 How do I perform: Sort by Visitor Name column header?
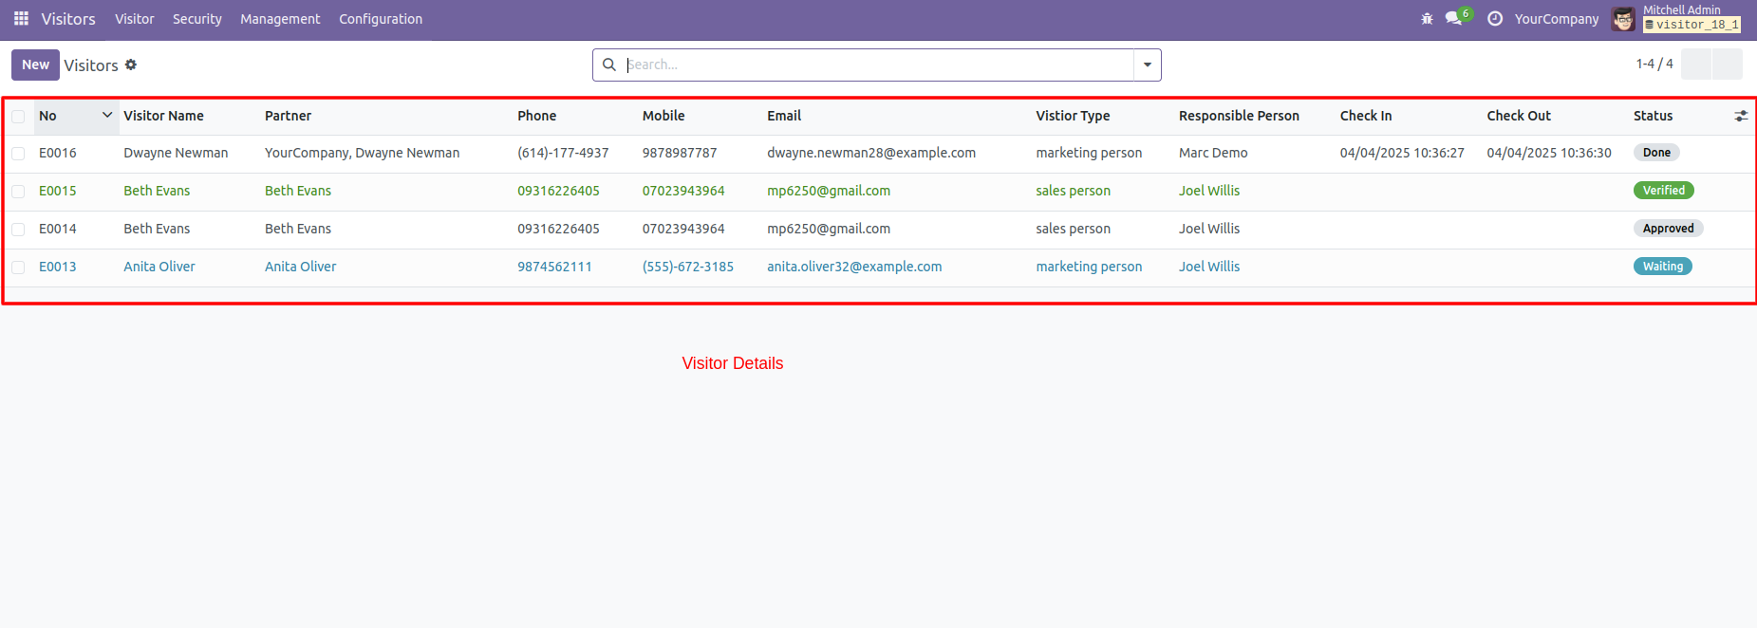coord(163,116)
